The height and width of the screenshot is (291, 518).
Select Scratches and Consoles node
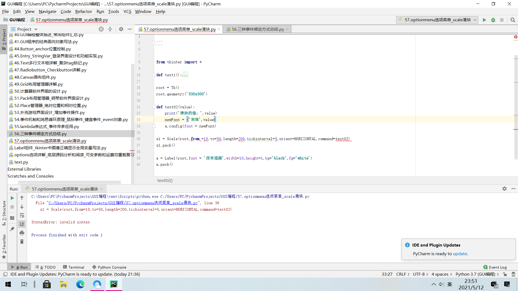[x=30, y=176]
